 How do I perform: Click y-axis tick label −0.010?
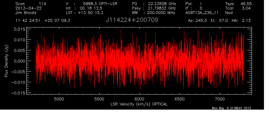[18, 82]
